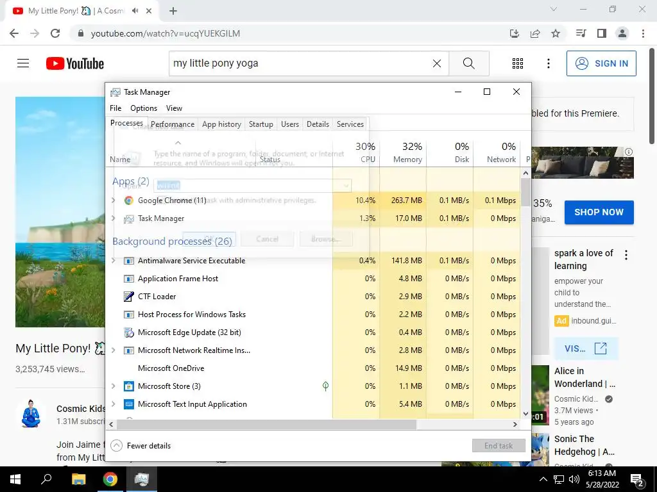Click the YouTube search magnifier button
Screen dimensions: 657x492
click(469, 63)
